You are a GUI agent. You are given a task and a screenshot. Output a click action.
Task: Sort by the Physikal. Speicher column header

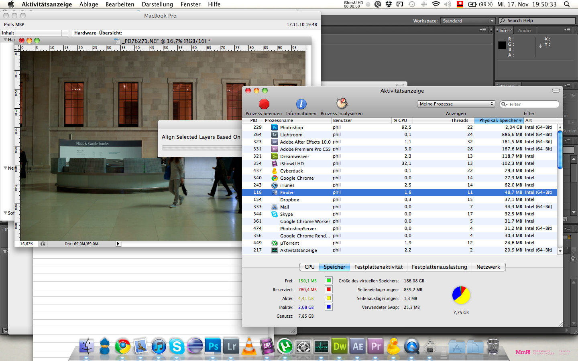pyautogui.click(x=499, y=120)
